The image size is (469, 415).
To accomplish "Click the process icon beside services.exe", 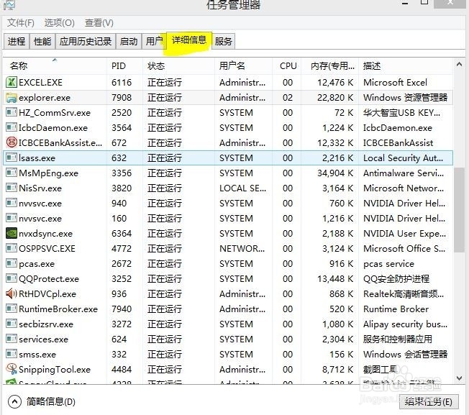I will coord(12,339).
